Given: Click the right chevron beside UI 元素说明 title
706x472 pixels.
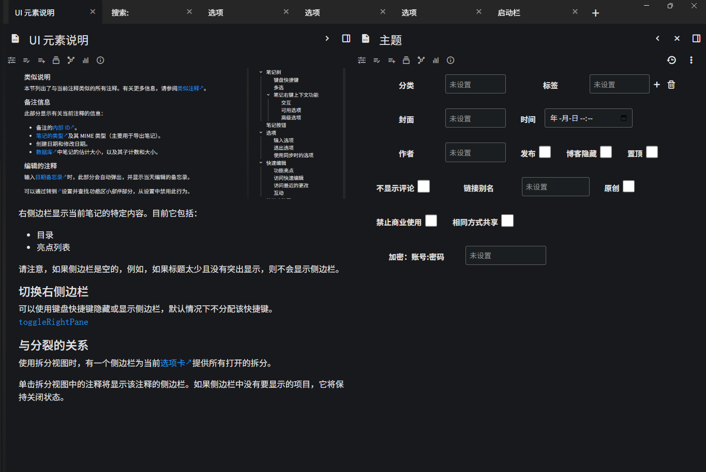Looking at the screenshot, I should (327, 39).
